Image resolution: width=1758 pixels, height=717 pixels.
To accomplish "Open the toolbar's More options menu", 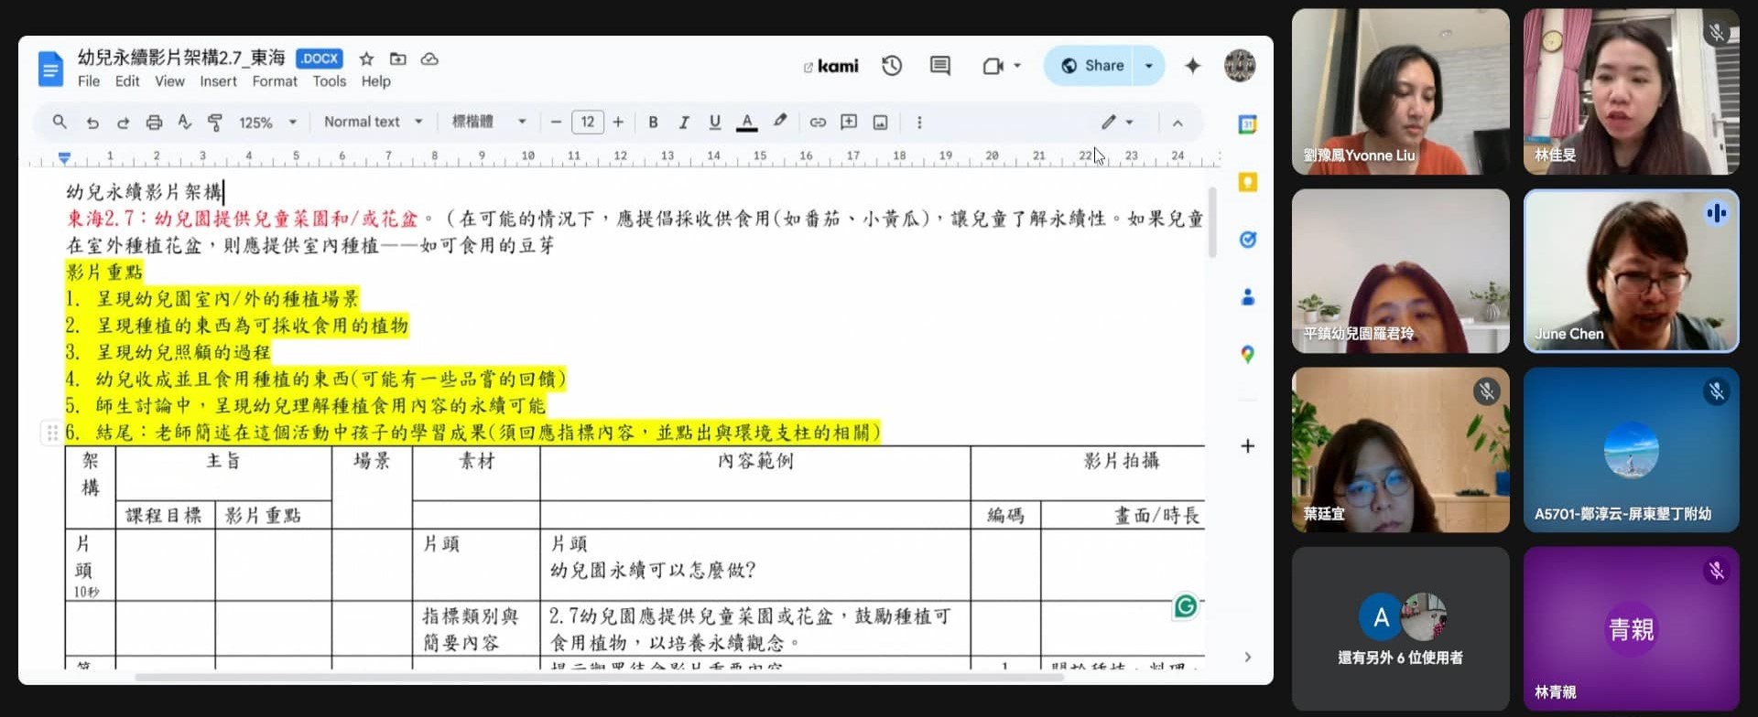I will click(x=919, y=122).
